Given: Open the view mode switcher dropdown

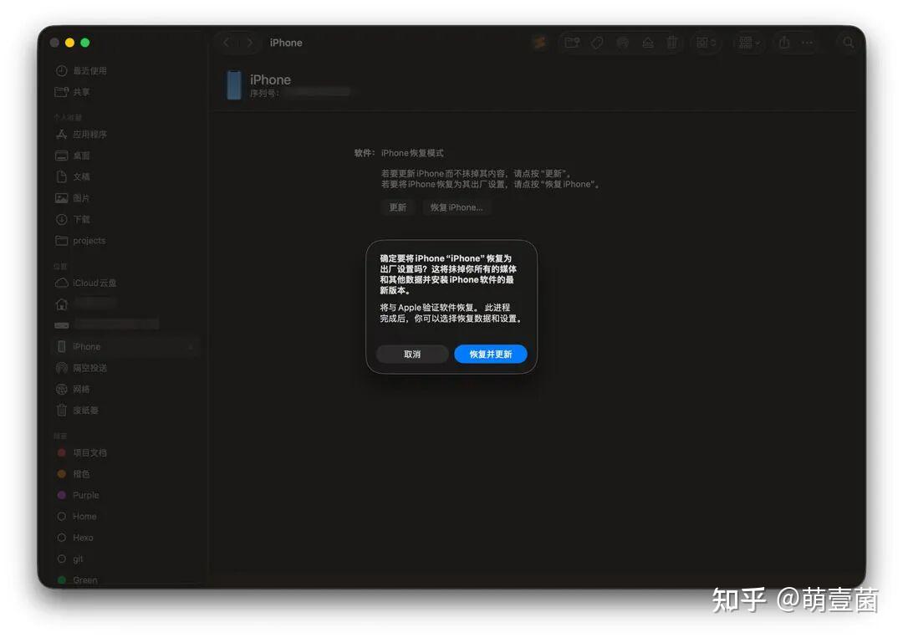Looking at the screenshot, I should coord(706,43).
